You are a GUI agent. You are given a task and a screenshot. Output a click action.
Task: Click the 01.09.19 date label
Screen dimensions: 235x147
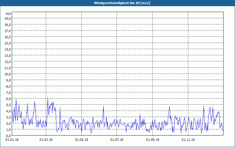click(152, 140)
